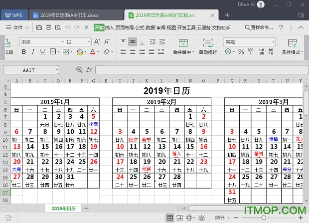
Task: Open zoom percentage dropdown 85%
Action: [x=229, y=218]
